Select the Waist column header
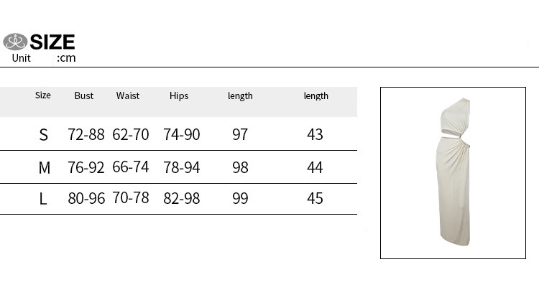539x290 pixels. 128,95
